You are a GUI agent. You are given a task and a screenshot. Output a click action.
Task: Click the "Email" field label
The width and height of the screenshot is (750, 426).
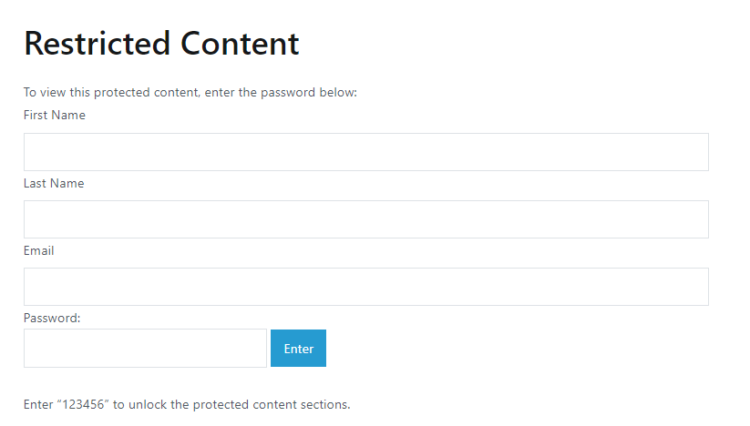click(39, 250)
